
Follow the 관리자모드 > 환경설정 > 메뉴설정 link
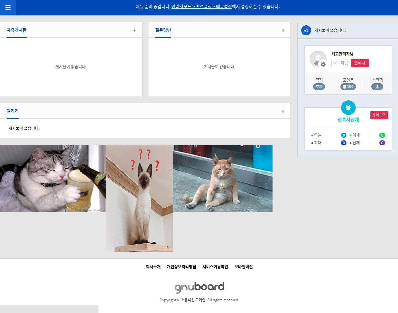201,6
